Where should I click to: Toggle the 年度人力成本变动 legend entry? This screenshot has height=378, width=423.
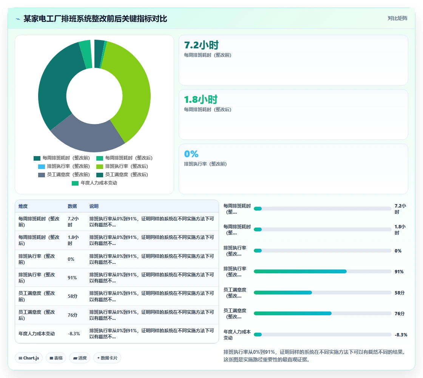94,183
